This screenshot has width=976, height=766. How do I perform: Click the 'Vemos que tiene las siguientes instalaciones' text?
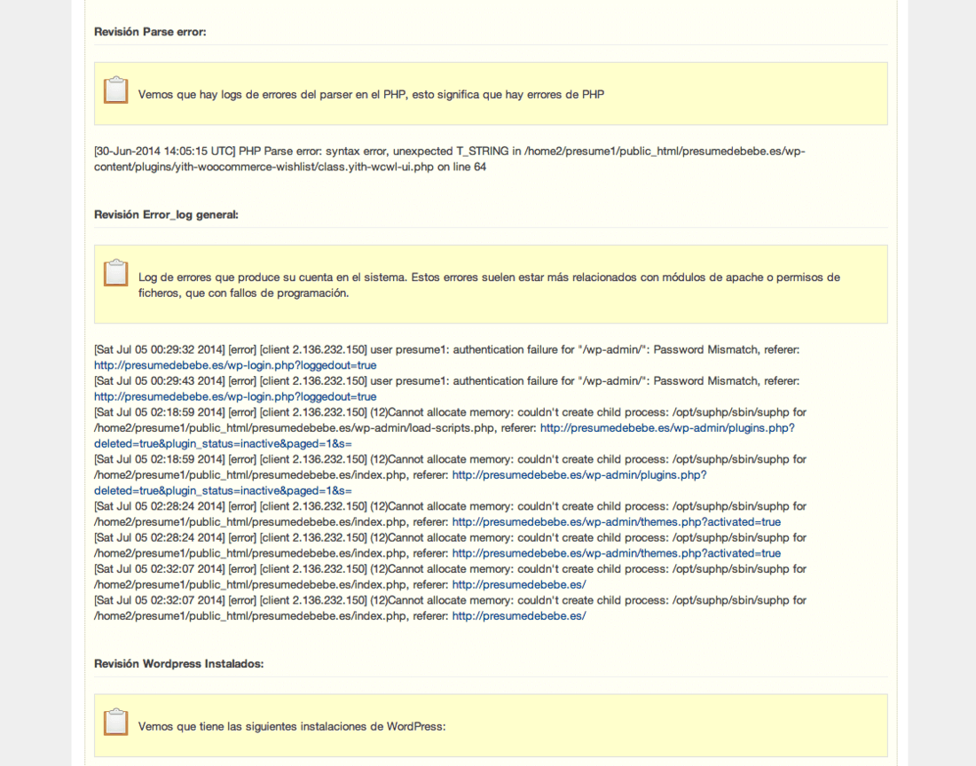292,726
